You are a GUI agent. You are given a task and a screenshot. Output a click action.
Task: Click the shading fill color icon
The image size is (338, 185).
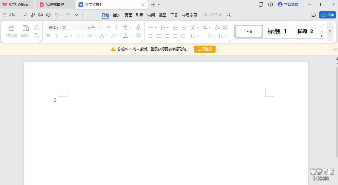tap(210, 36)
